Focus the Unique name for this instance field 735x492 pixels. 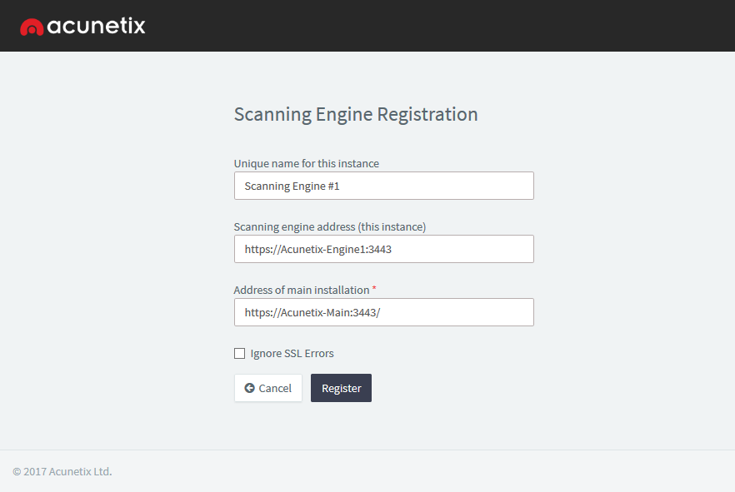click(x=384, y=186)
